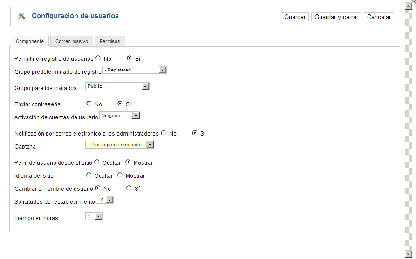Select Sí for Cambiar el nombre de usuario
416x259 pixels.
click(x=129, y=188)
